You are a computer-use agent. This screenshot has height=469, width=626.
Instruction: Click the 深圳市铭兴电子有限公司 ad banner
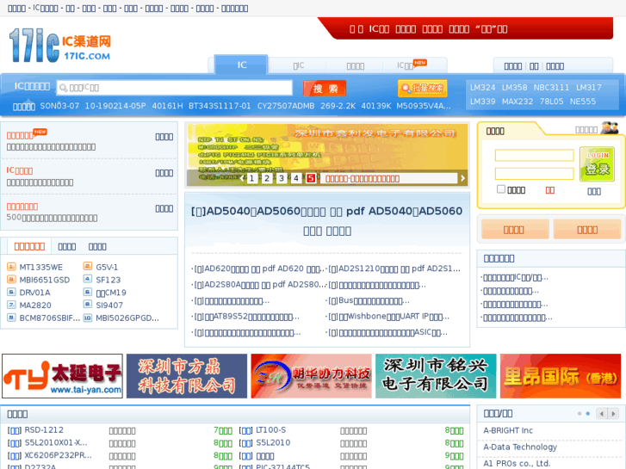point(436,376)
